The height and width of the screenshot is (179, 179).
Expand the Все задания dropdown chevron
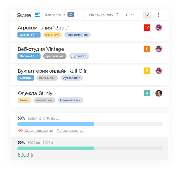click(x=78, y=15)
